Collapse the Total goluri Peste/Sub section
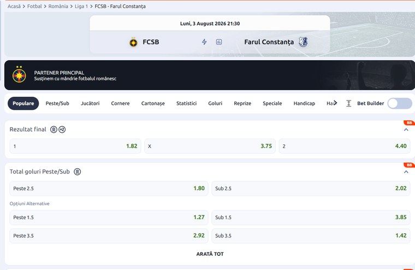This screenshot has height=270, width=415. click(x=406, y=172)
